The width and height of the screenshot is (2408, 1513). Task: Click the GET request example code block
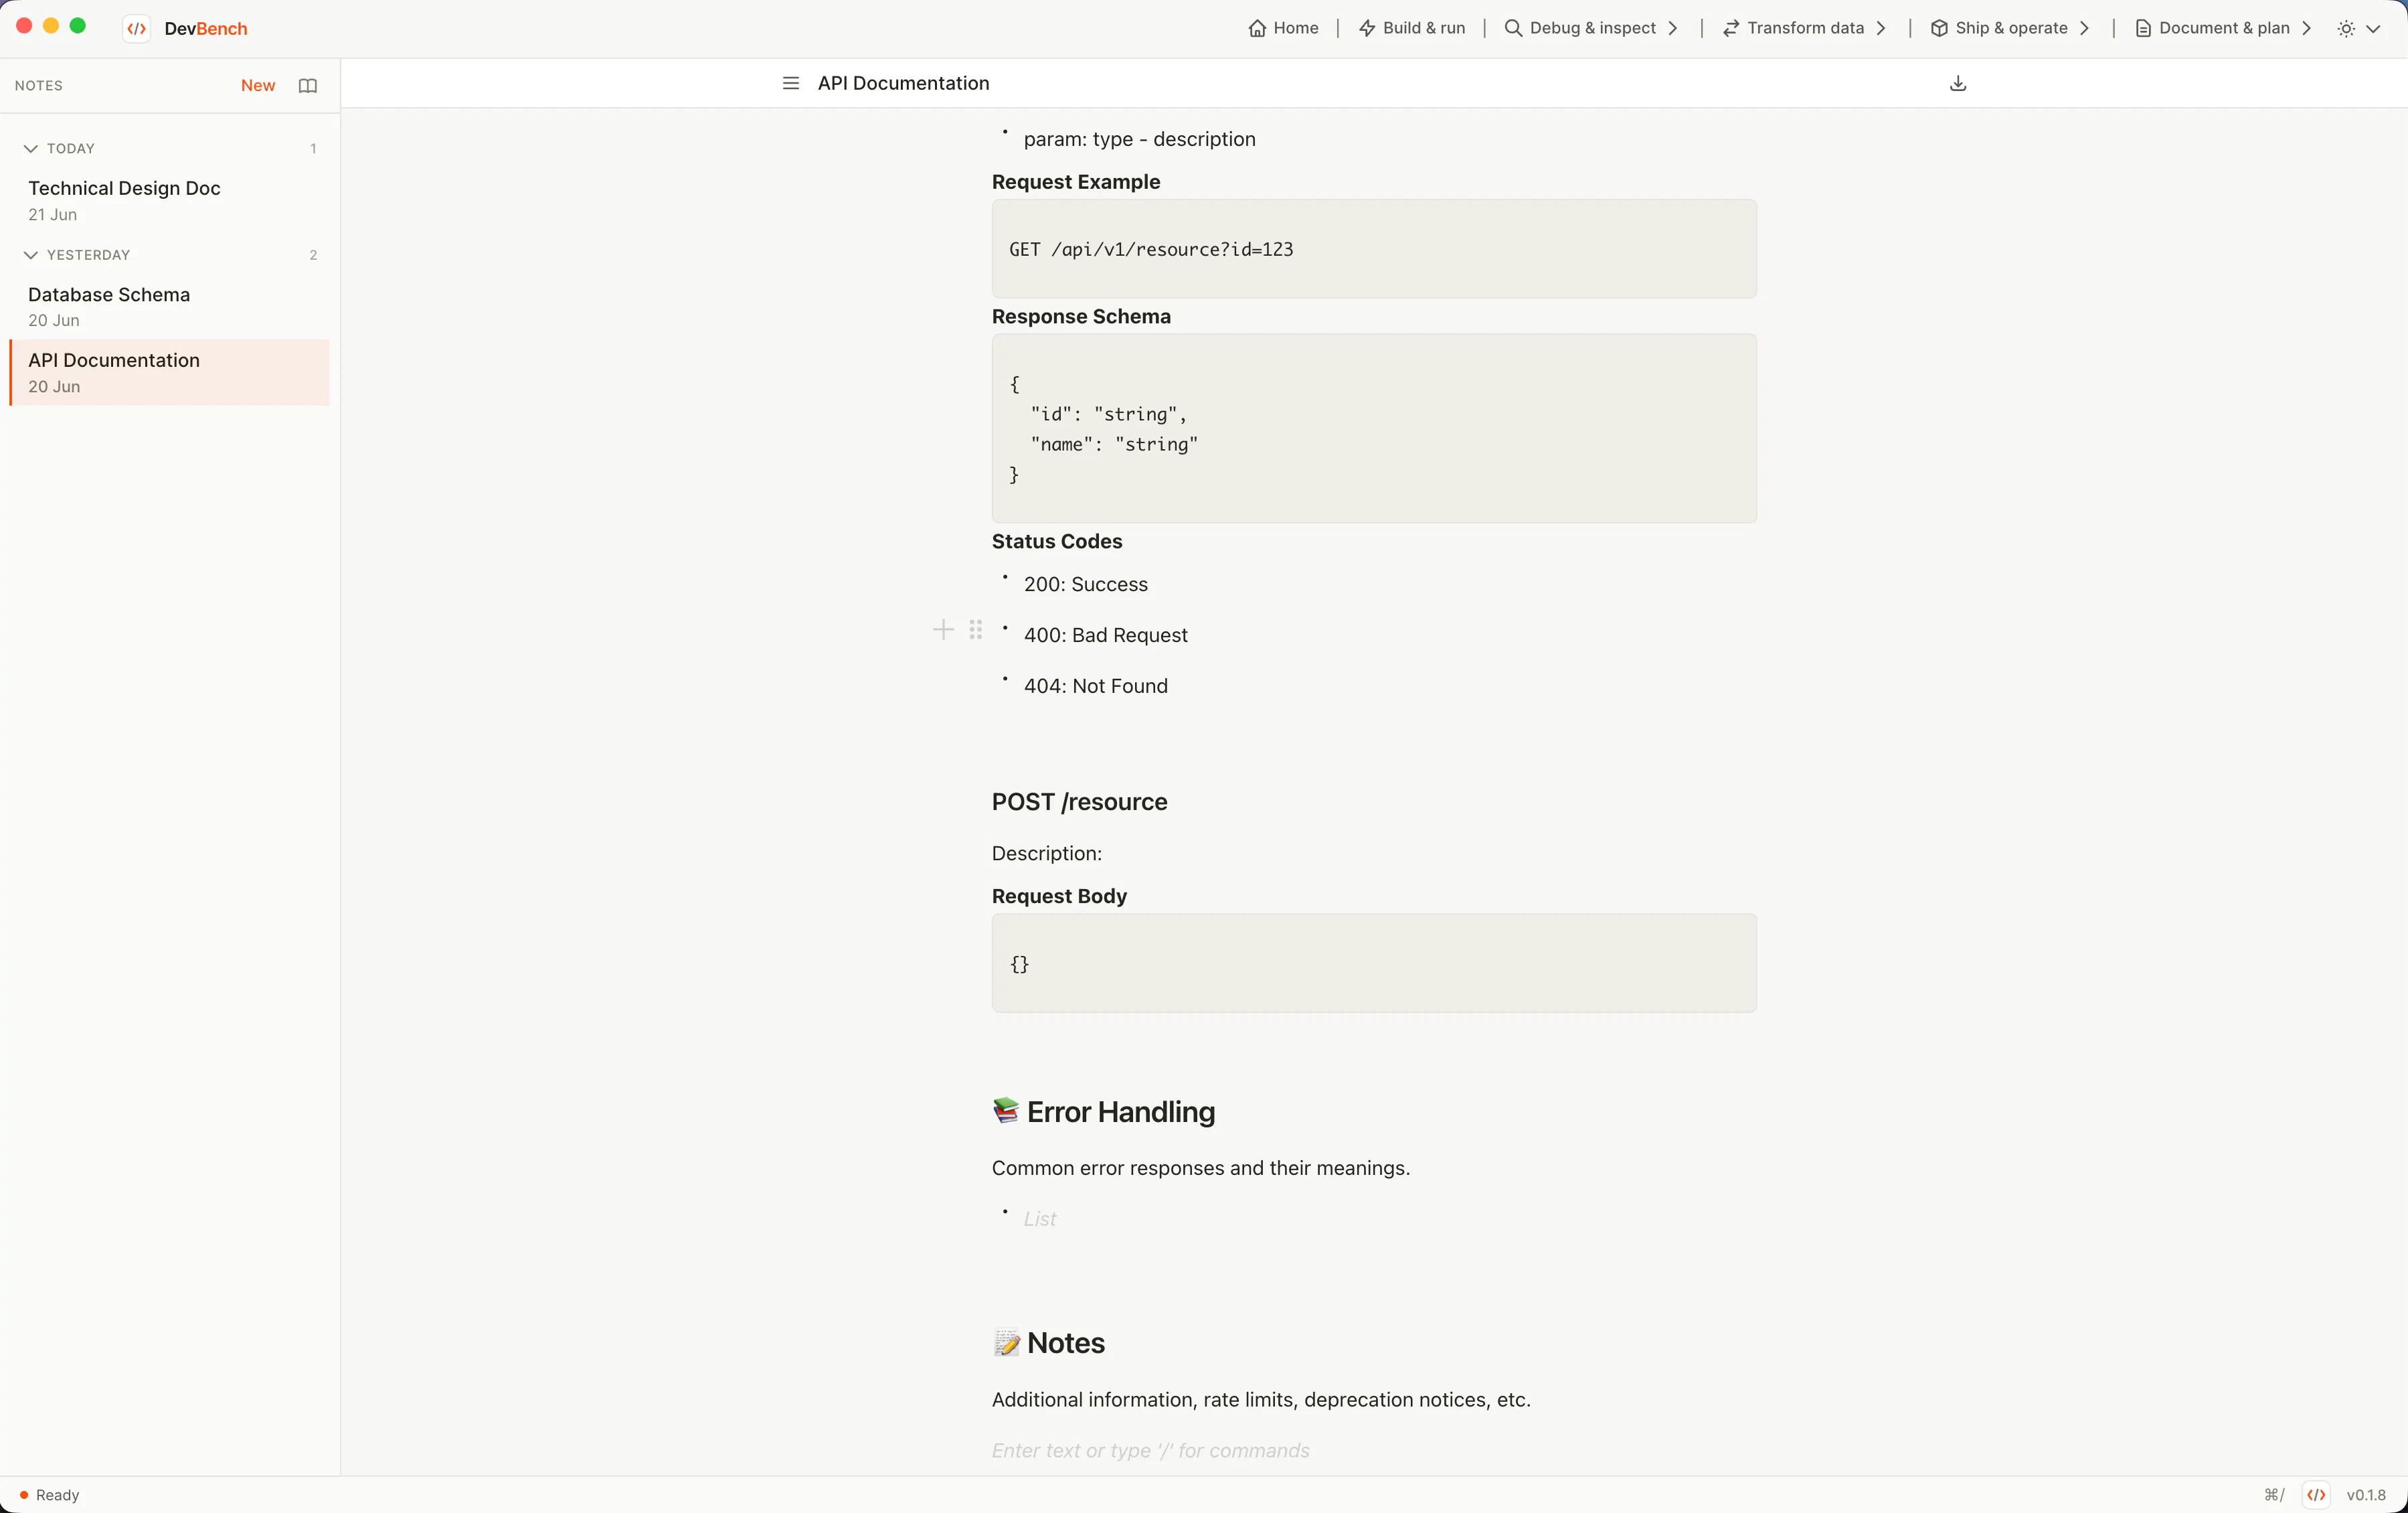[1374, 249]
